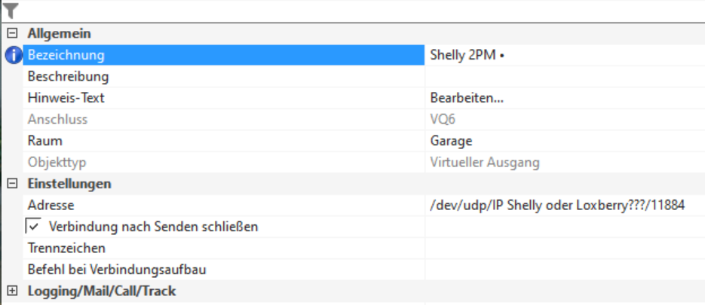Open the Hinweis-Text Bearbeiten... editor

point(467,98)
